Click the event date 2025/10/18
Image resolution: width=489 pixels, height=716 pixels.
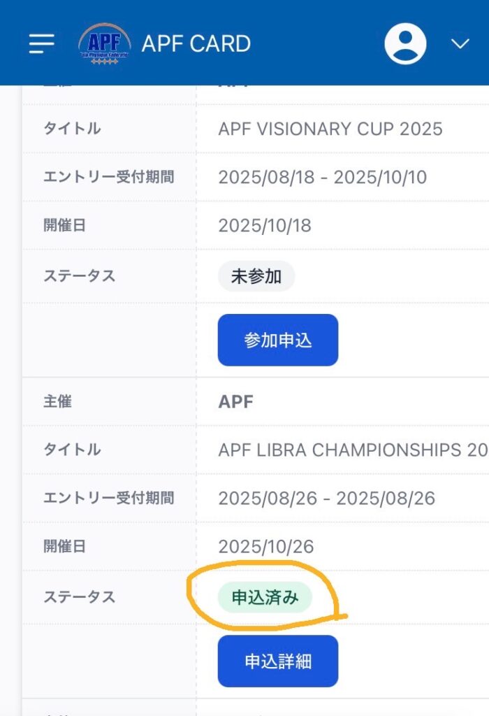265,226
